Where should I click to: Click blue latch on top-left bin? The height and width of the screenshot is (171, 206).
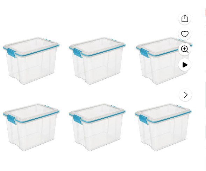click(12, 53)
